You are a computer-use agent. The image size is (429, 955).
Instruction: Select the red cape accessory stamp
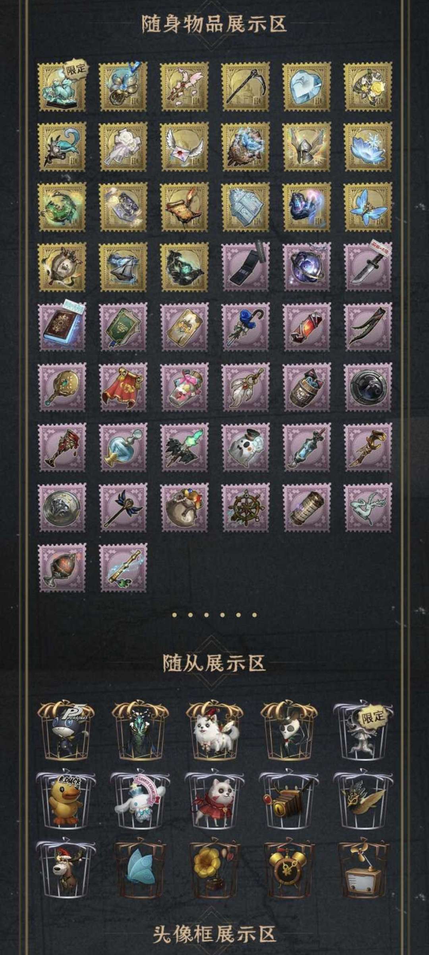(123, 387)
